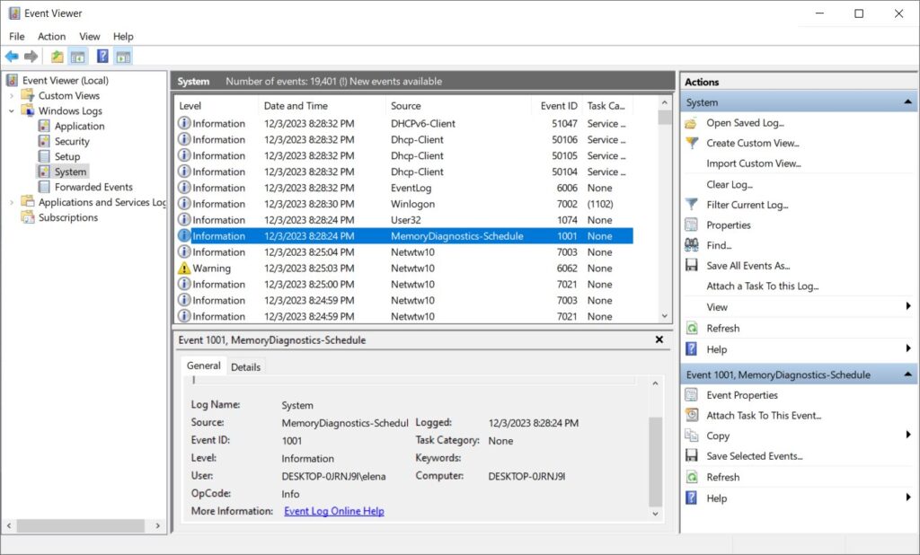The height and width of the screenshot is (555, 920).
Task: Click the Warning icon on the Netwtw10 6062 row
Action: pos(184,269)
